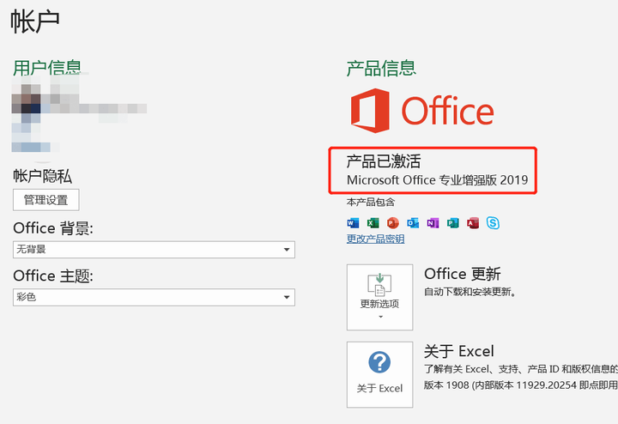Click the Office logo

pos(422,111)
